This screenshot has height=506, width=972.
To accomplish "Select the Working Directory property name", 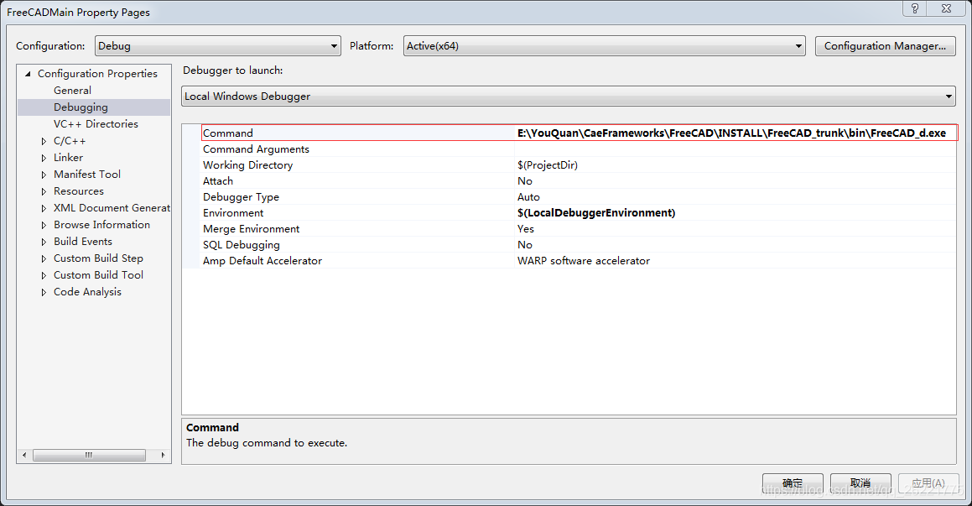I will [248, 165].
